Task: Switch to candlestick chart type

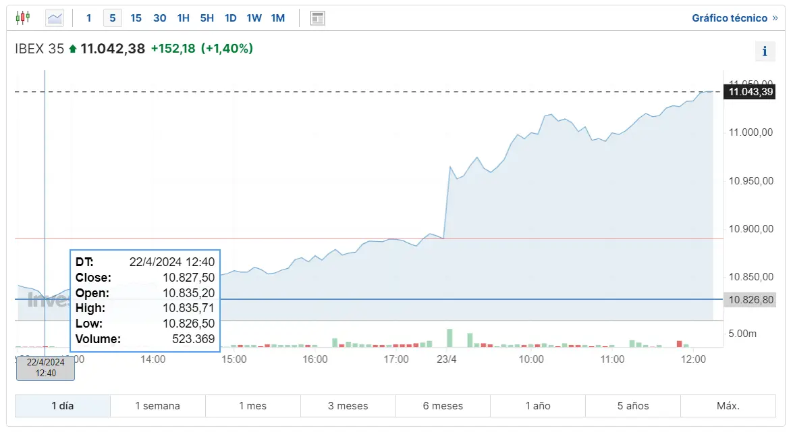Action: [23, 18]
